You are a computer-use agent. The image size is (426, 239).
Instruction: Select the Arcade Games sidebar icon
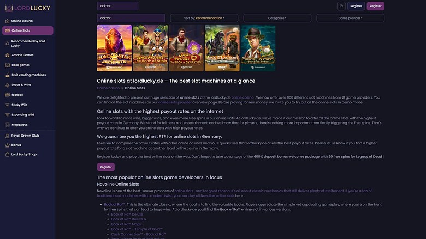(x=7, y=55)
